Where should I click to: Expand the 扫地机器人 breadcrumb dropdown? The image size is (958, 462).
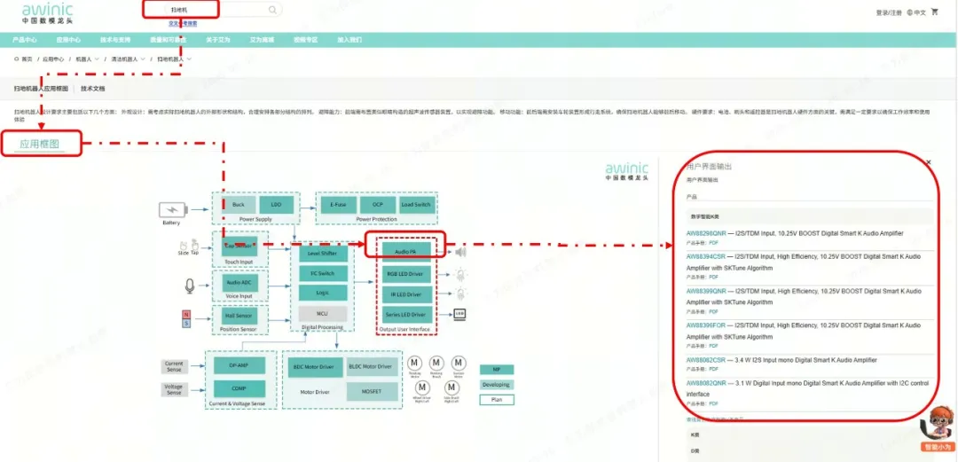(189, 59)
